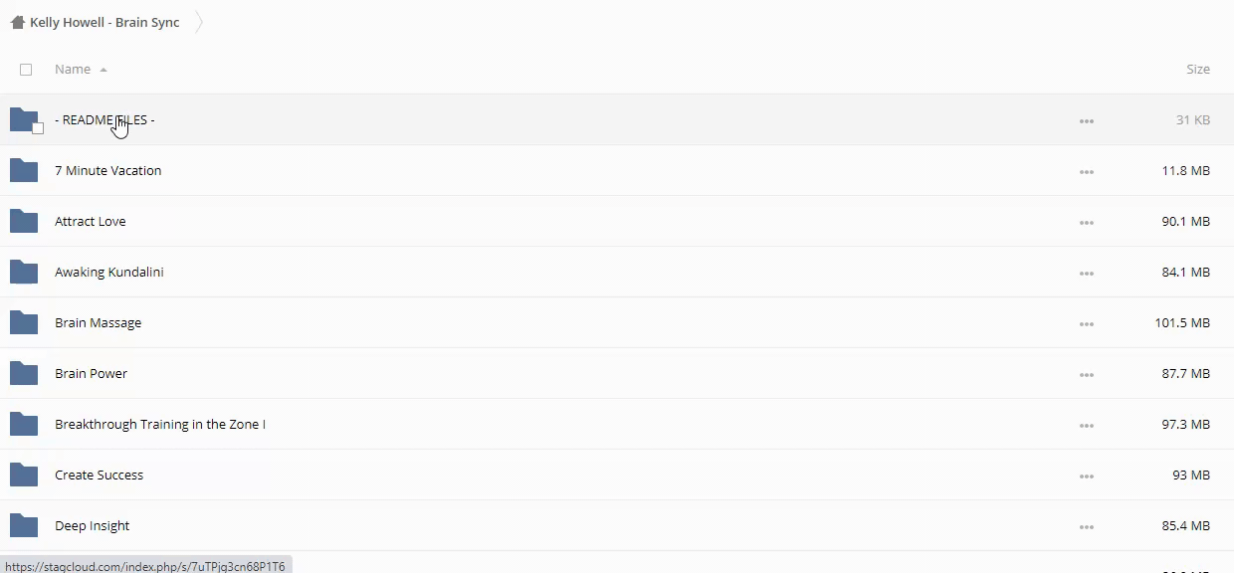Viewport: 1234px width, 573px height.
Task: Open the Awaking Kundalini folder name
Action: coord(108,272)
